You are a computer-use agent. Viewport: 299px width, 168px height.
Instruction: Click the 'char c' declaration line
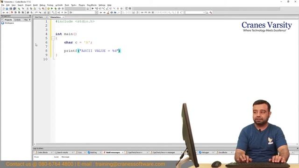click(x=78, y=42)
